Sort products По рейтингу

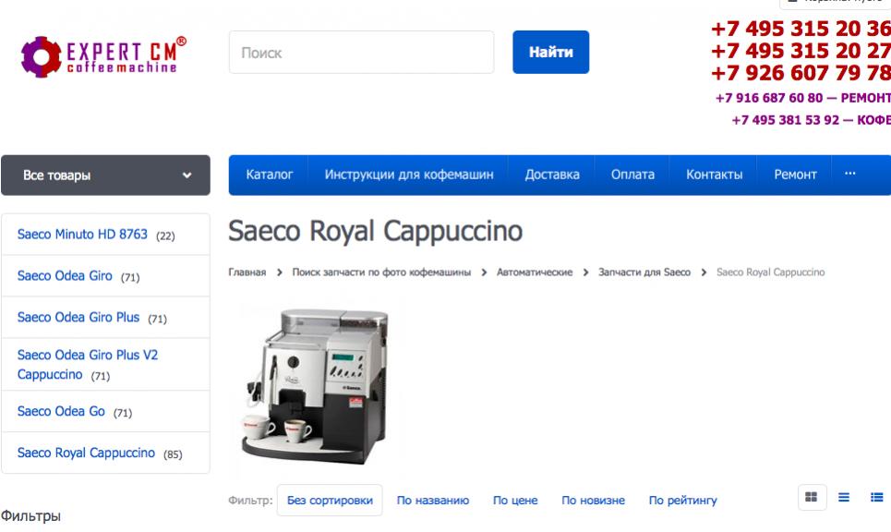point(683,501)
